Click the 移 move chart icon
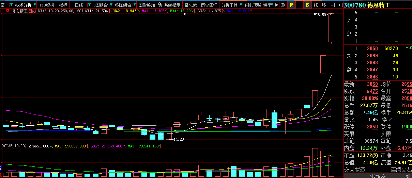The width and height of the screenshot is (412, 178). coord(324,5)
